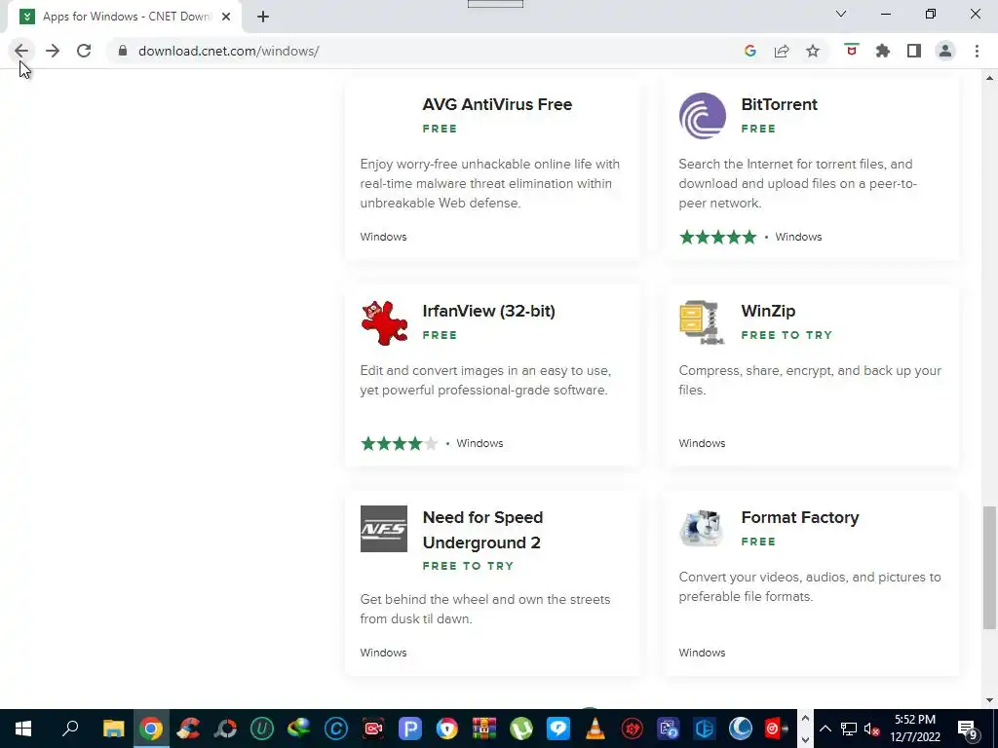Open the purple P taskbar app
This screenshot has width=998, height=748.
point(410,729)
